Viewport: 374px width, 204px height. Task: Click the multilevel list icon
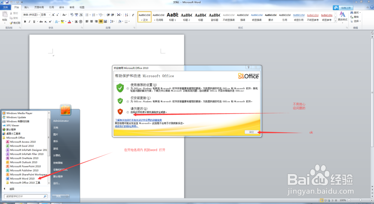[x=100, y=15]
